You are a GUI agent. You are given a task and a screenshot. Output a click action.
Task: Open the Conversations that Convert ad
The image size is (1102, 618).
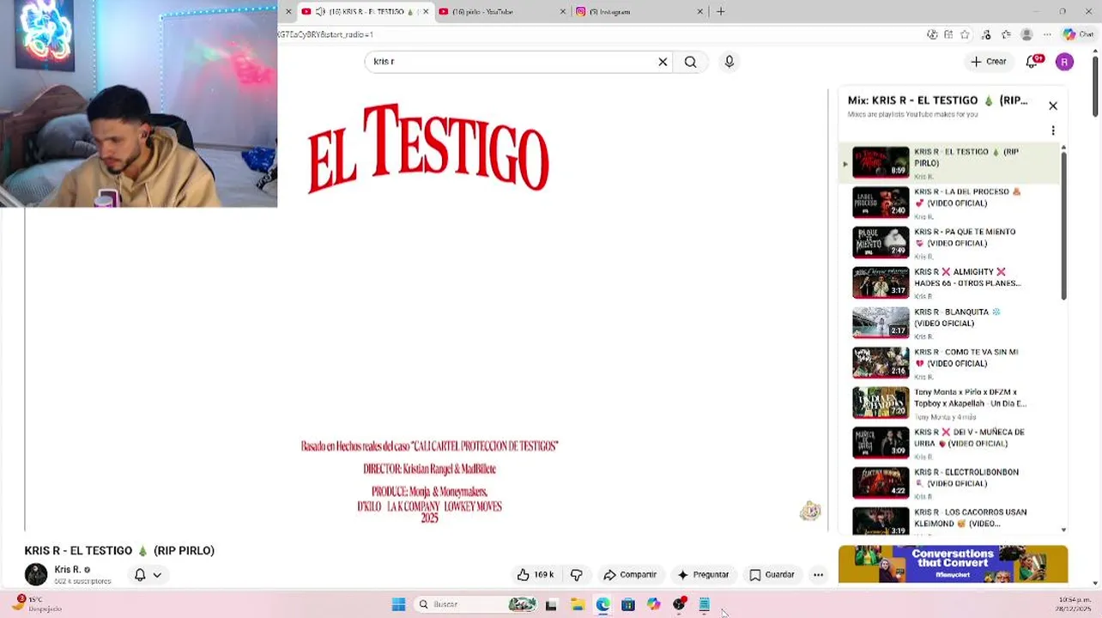pyautogui.click(x=954, y=564)
